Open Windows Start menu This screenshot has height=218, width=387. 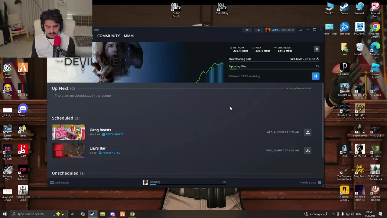pyautogui.click(x=5, y=214)
